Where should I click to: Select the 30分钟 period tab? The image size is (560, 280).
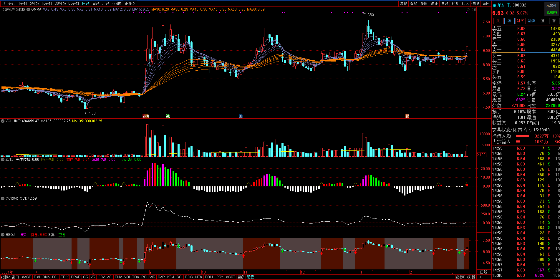pyautogui.click(x=60, y=4)
